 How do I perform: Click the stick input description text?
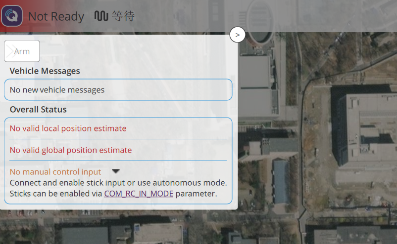coord(118,188)
